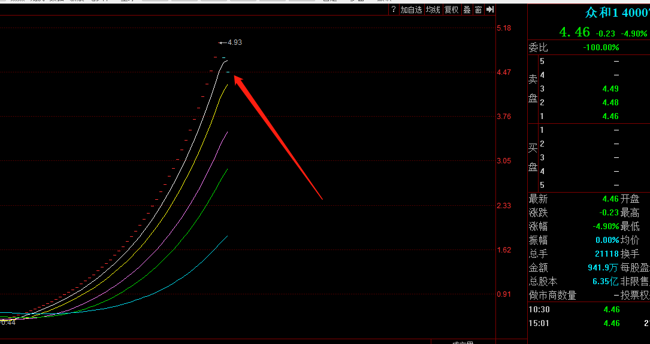This screenshot has width=650, height=344.
Task: Select sell level 1 price 4.46
Action: [x=610, y=116]
